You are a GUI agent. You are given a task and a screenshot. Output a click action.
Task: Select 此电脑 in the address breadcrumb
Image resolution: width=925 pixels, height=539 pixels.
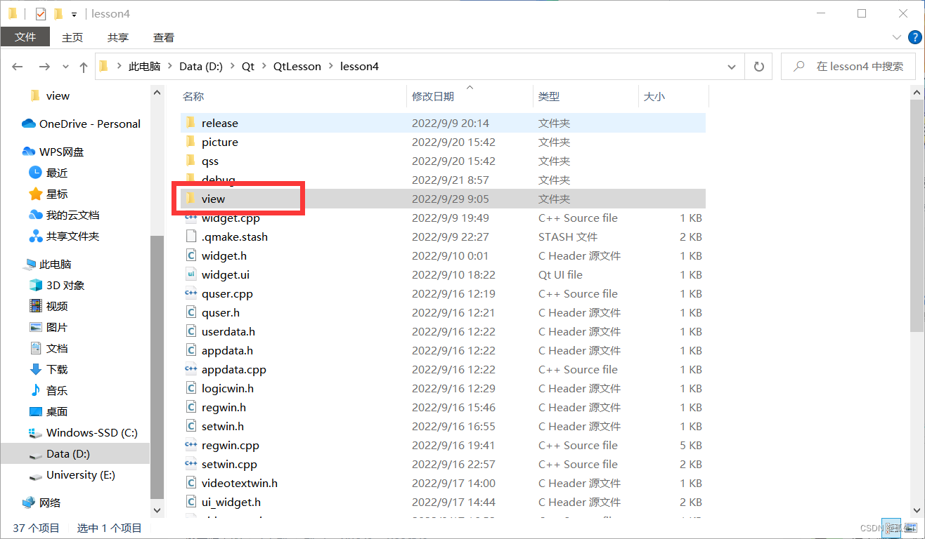click(144, 67)
